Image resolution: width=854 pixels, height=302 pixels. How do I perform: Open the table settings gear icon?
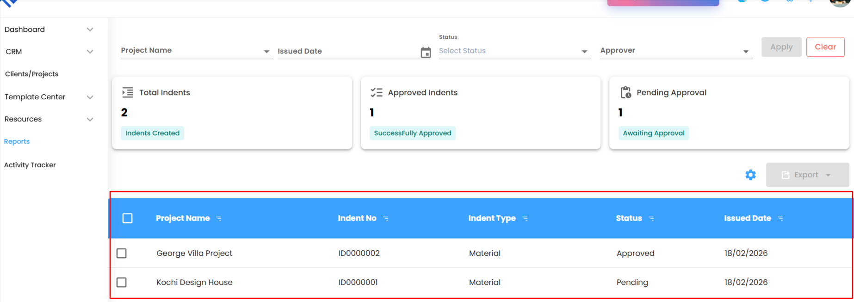point(750,175)
